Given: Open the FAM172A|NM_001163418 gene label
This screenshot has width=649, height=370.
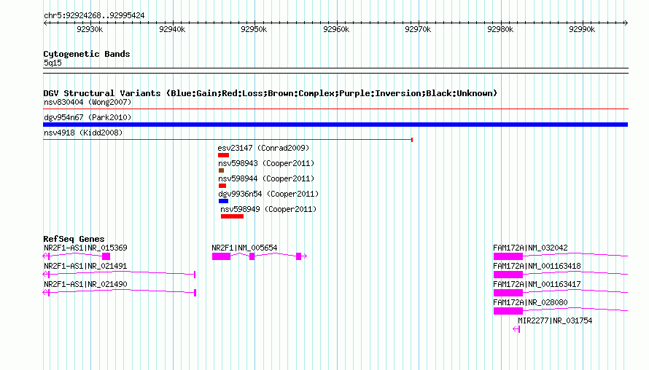Looking at the screenshot, I should pos(537,267).
